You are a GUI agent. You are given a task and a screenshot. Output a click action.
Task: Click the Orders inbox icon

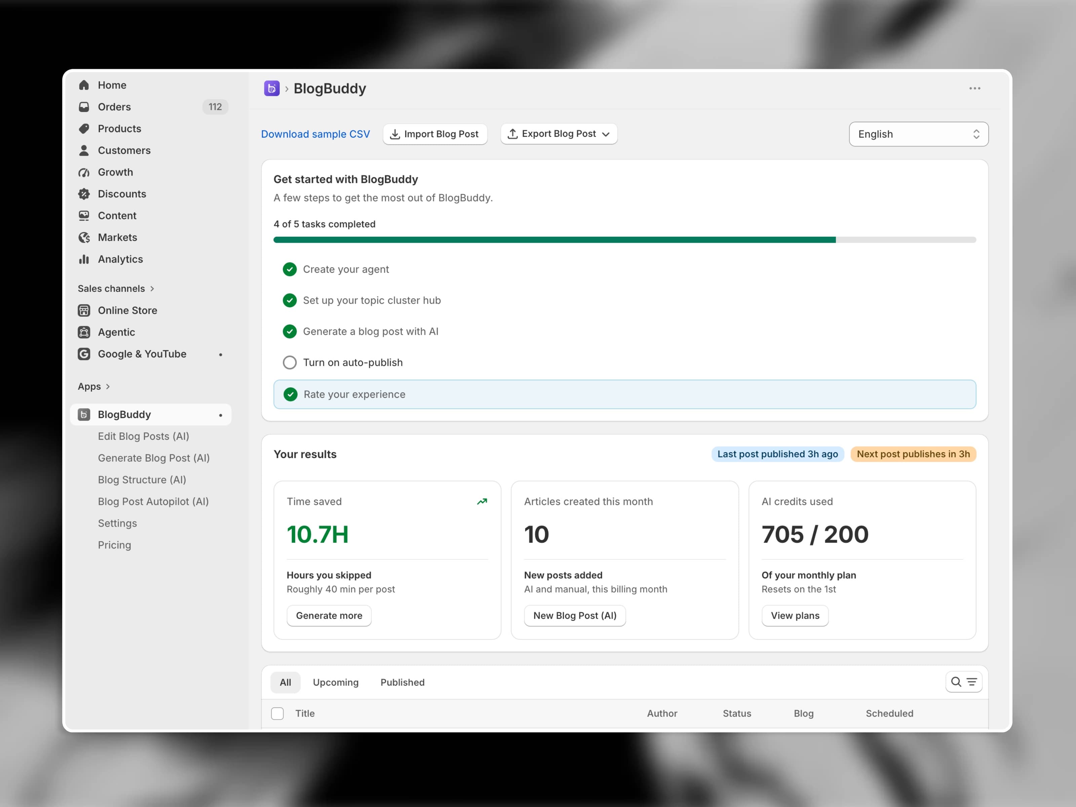click(x=84, y=107)
